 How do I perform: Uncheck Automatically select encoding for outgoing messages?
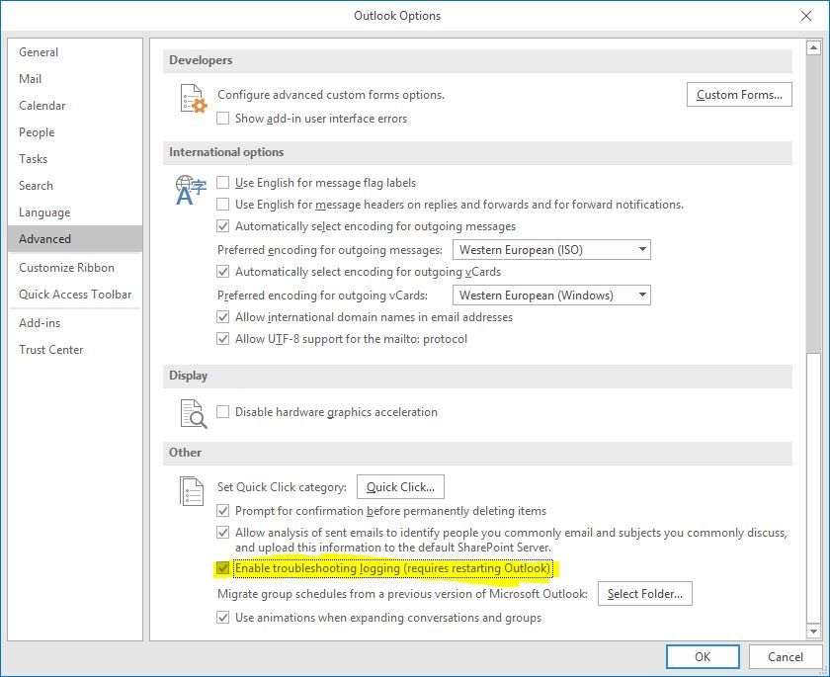click(223, 226)
